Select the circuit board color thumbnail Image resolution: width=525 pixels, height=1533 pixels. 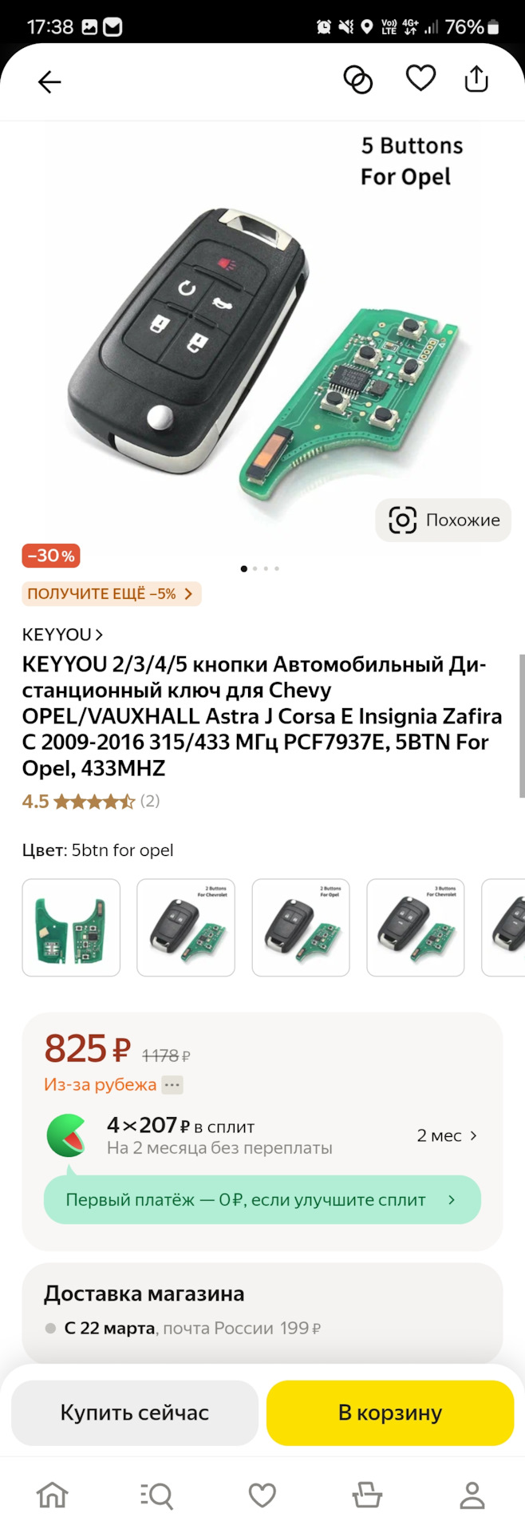(x=71, y=928)
